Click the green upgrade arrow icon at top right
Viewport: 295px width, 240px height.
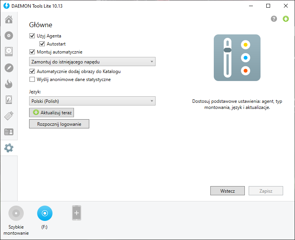coord(285,19)
